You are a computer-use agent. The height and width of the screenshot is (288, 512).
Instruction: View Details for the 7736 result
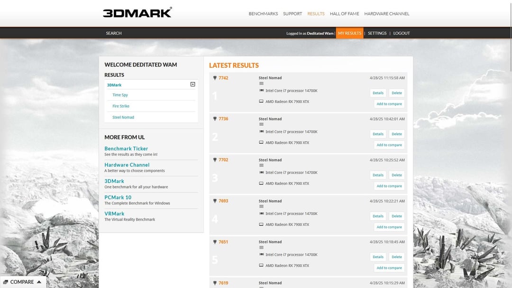point(378,134)
